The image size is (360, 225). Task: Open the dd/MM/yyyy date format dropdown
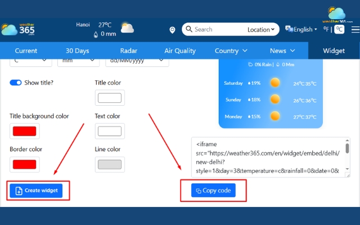[137, 62]
